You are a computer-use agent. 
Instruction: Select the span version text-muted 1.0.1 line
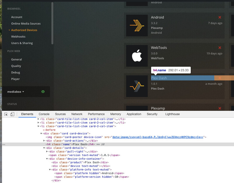click(84, 155)
